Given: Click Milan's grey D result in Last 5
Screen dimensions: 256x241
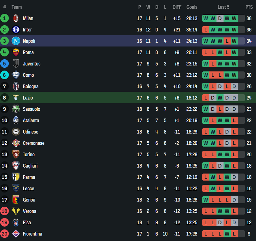Looking at the screenshot, I should [x=220, y=18].
